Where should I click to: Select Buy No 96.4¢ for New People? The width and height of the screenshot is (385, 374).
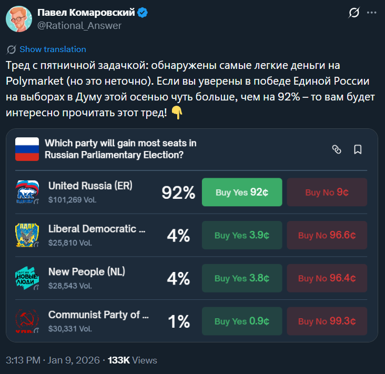(327, 278)
